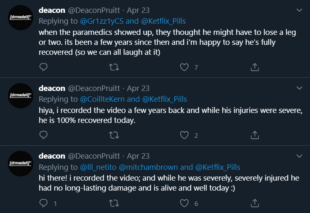
Task: Open the @Gr1zz1yCS profile link
Action: [x=102, y=21]
